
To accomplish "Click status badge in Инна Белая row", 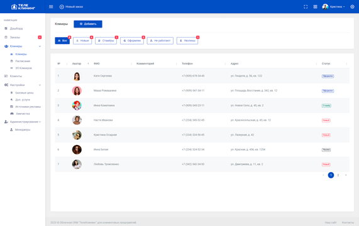I will tap(326, 150).
